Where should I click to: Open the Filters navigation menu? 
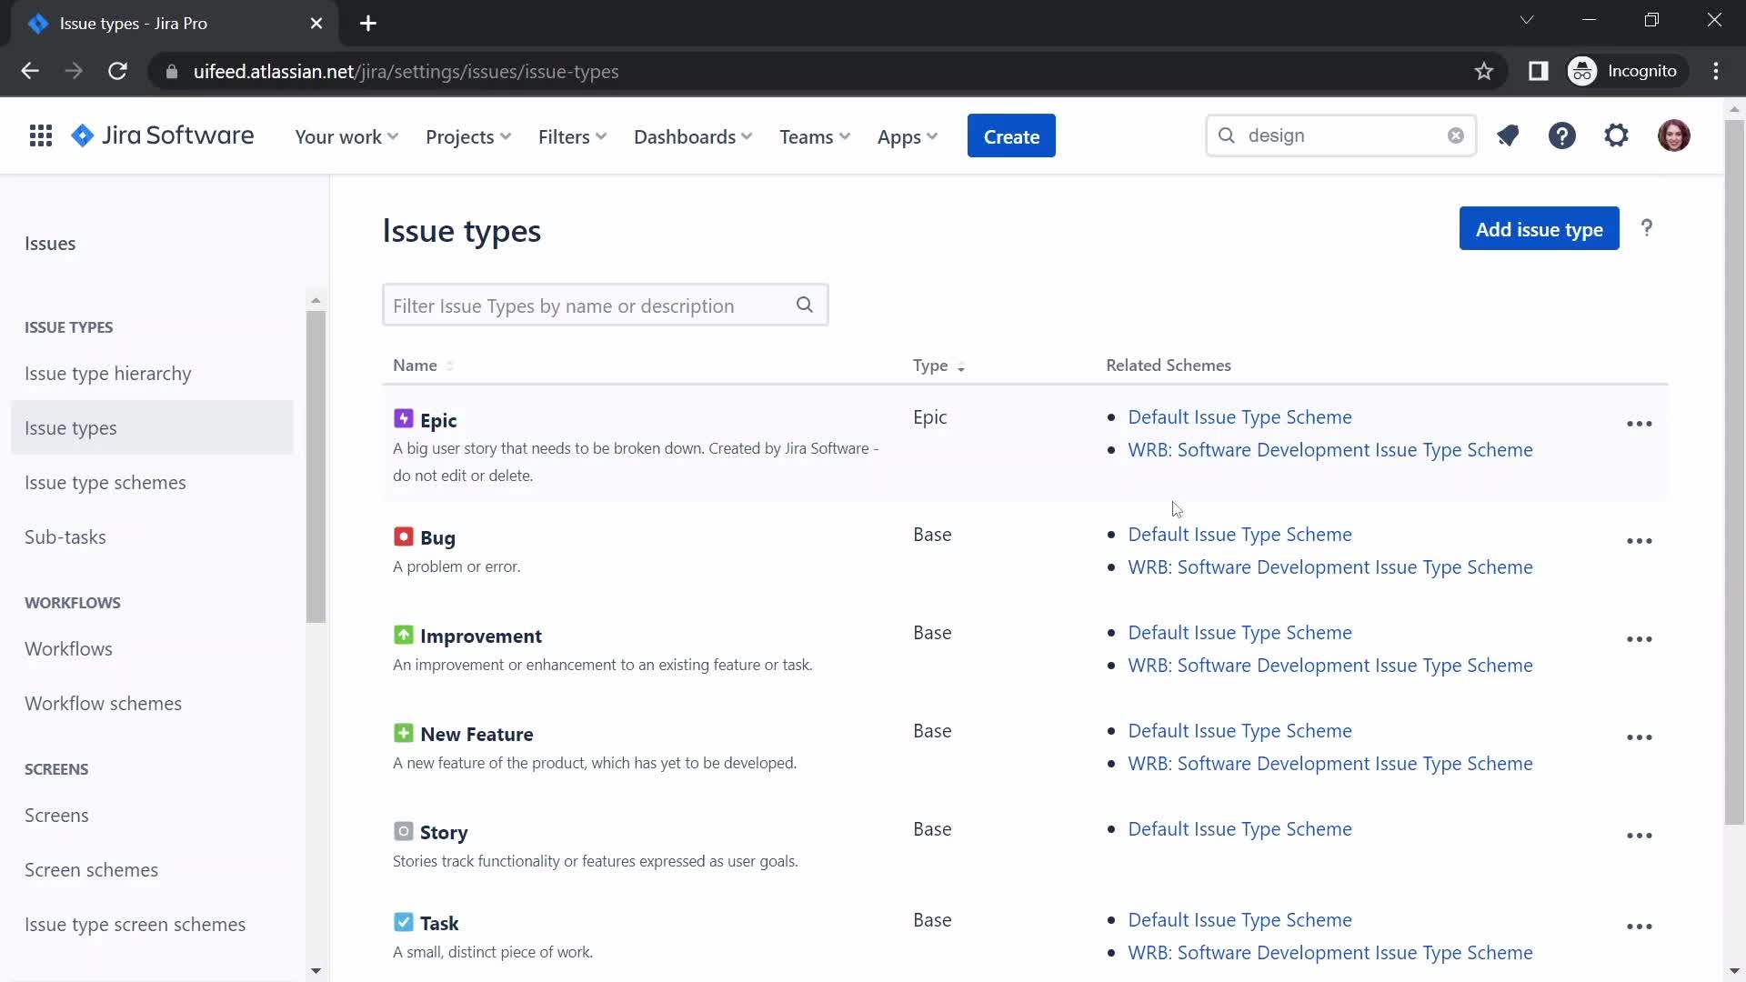[x=572, y=135]
